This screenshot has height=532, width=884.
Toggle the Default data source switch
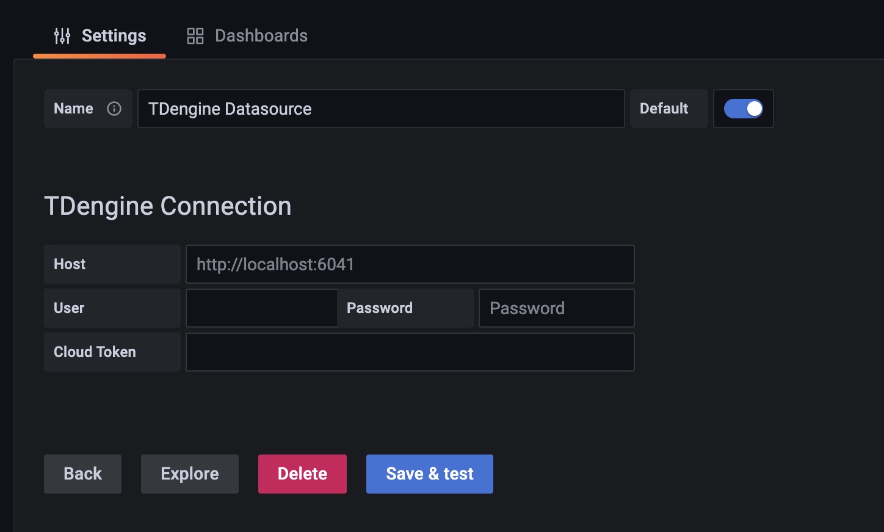coord(743,109)
